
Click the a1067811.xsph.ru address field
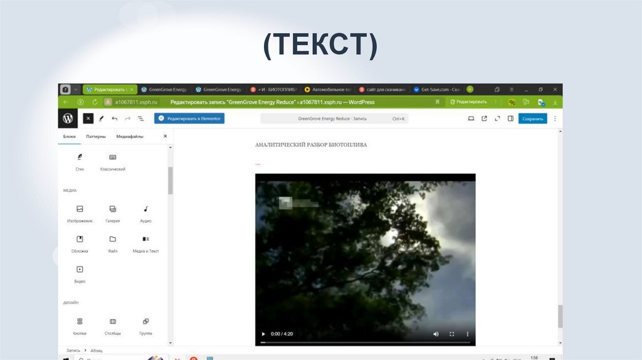tap(136, 102)
